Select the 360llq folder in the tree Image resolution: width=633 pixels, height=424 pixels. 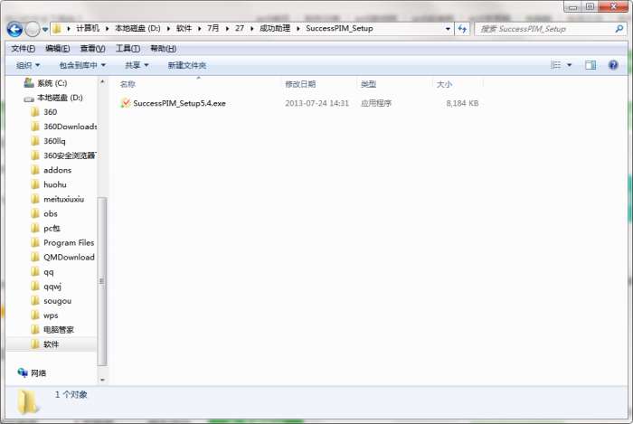click(54, 141)
